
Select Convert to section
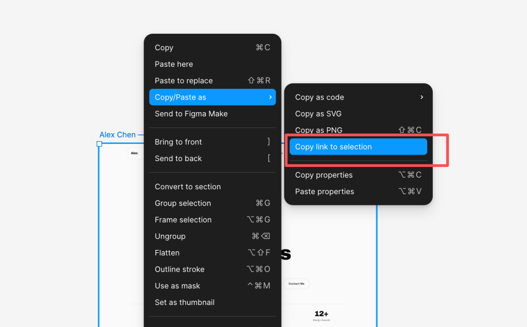(212, 186)
